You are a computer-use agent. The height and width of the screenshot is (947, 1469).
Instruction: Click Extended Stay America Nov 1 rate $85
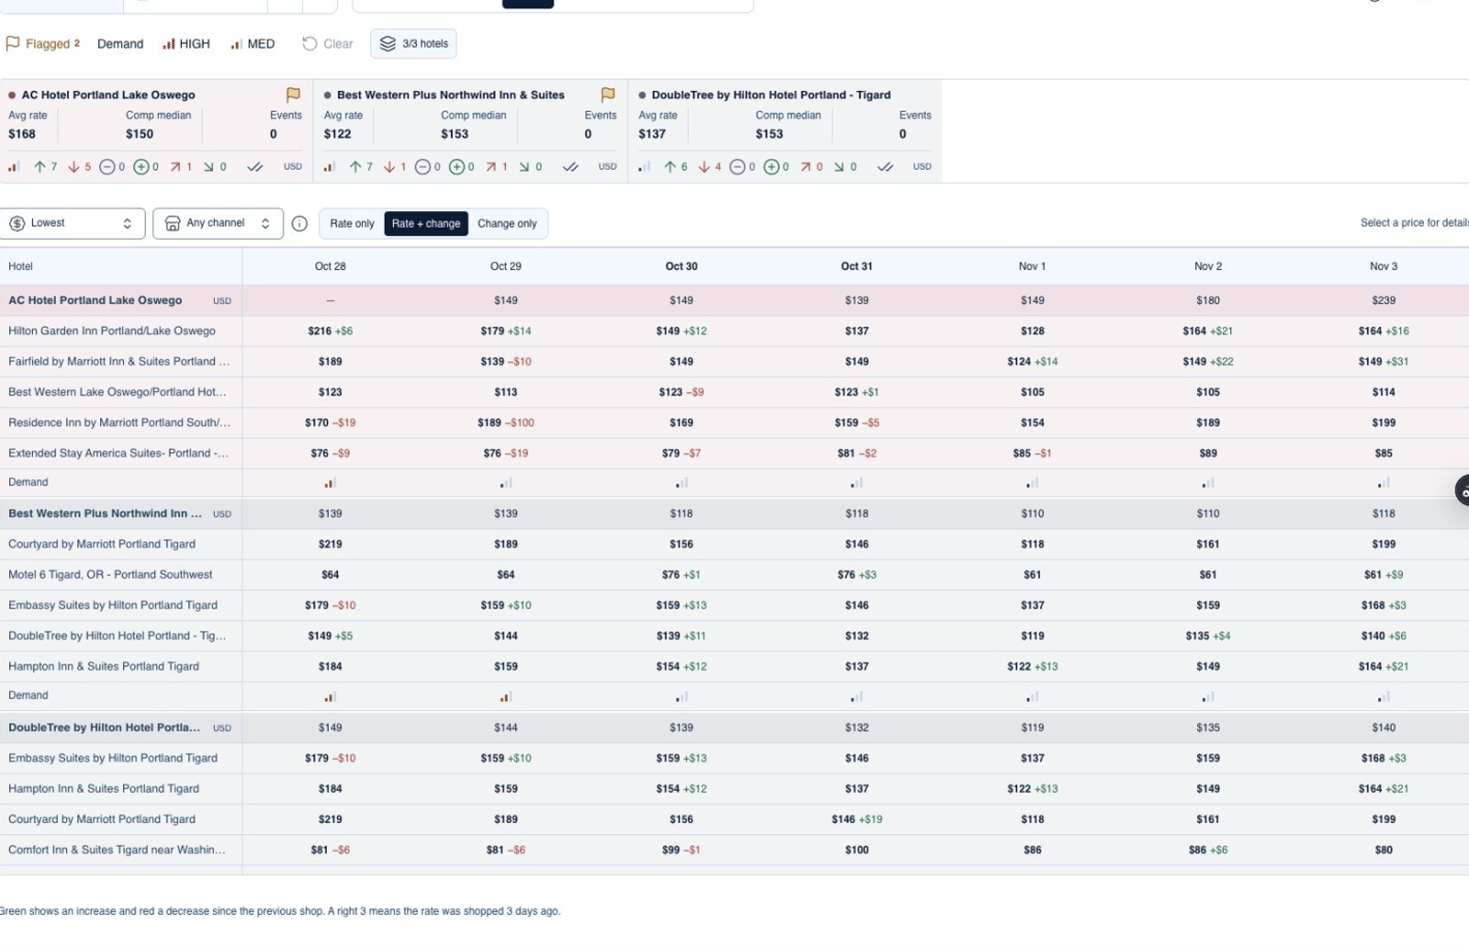coord(1032,453)
